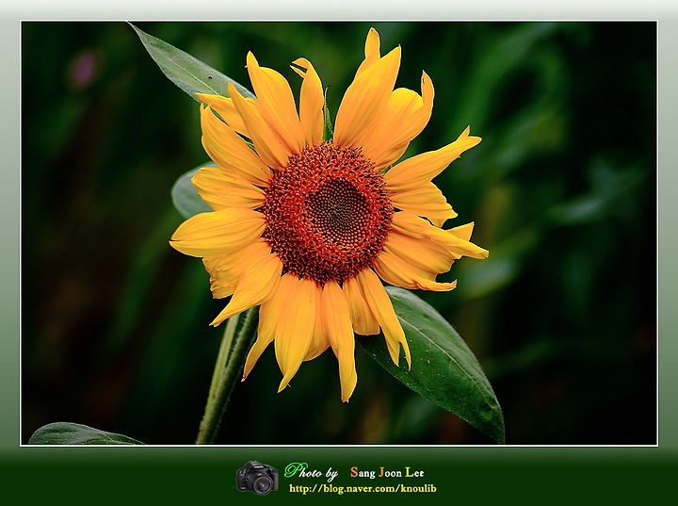
Task: Open the blog.naver.com/knoulib URL
Action: [363, 489]
